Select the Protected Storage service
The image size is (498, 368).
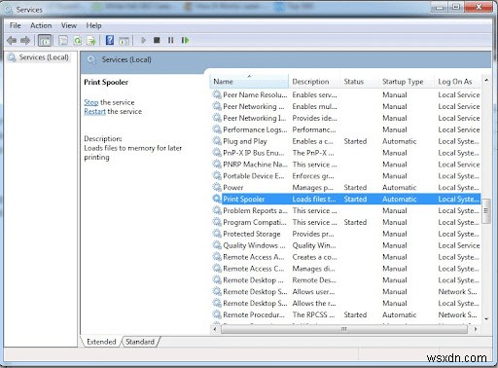click(346, 234)
